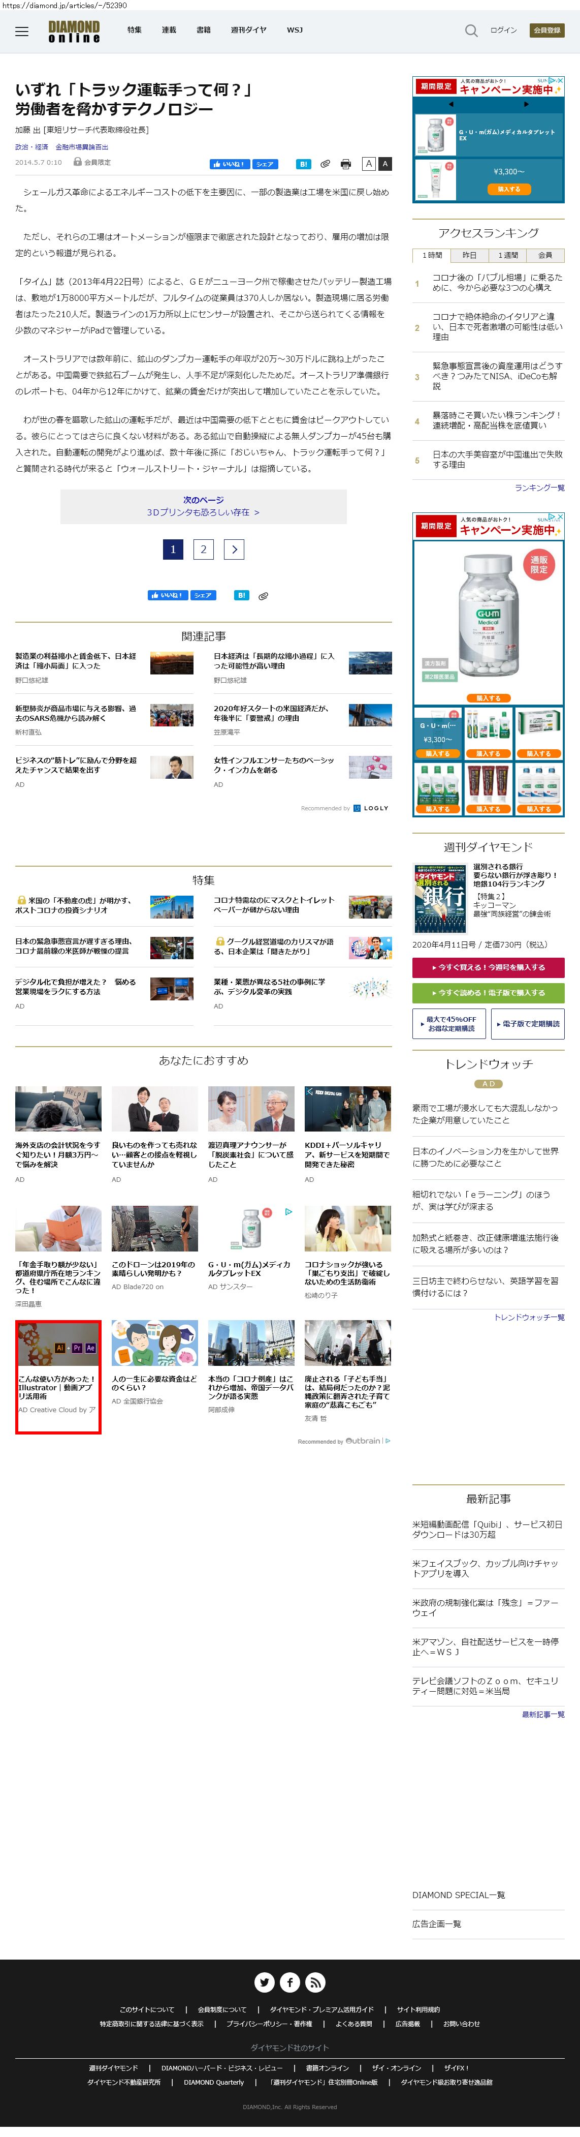The width and height of the screenshot is (580, 2137).
Task: Switch to dark background display mode
Action: tap(384, 164)
